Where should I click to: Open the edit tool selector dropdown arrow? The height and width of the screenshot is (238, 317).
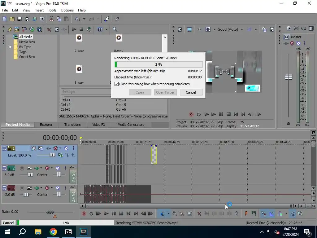168,214
